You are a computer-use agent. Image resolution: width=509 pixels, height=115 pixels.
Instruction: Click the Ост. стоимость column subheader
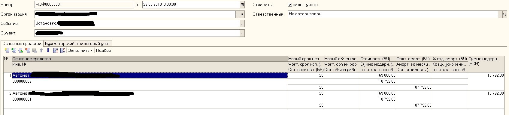pyautogui.click(x=414, y=69)
